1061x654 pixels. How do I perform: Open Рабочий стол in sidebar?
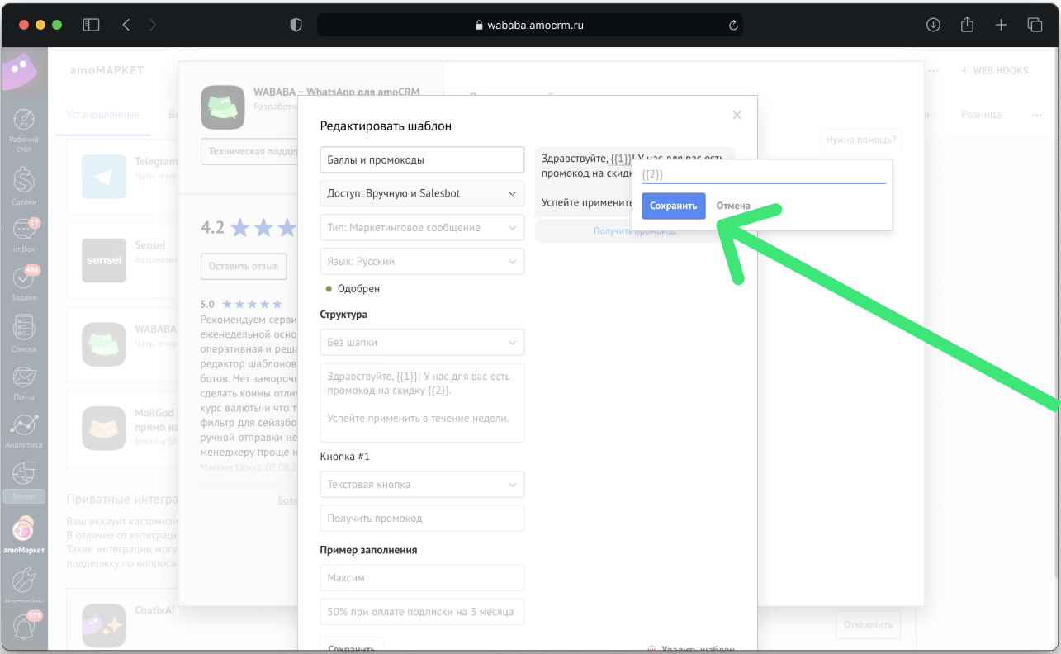24,130
